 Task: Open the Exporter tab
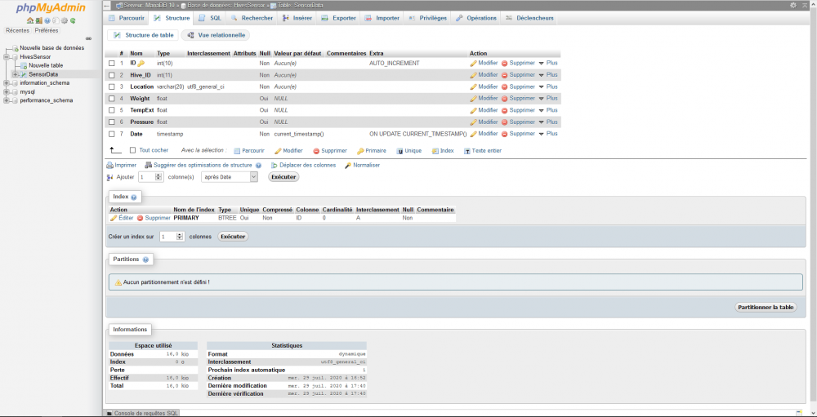tap(339, 18)
